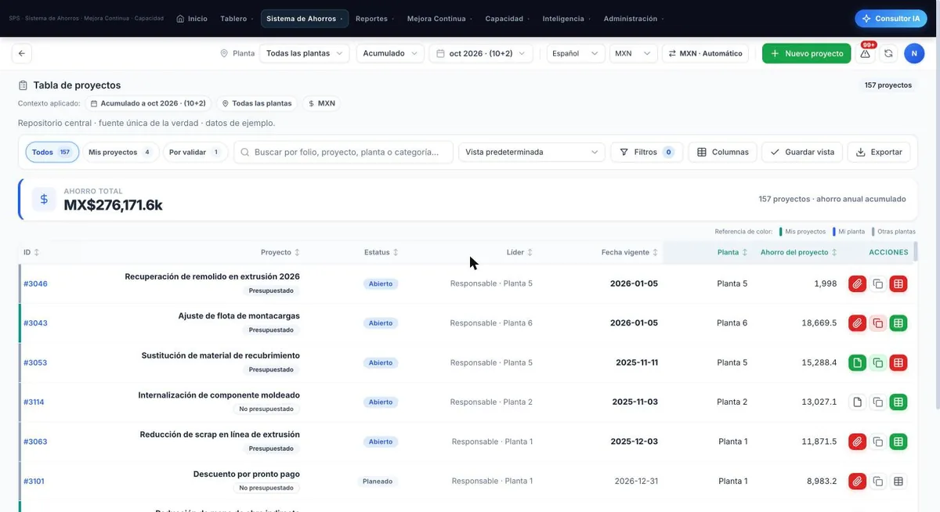Click the attachment paperclip icon for #3043

tap(857, 323)
